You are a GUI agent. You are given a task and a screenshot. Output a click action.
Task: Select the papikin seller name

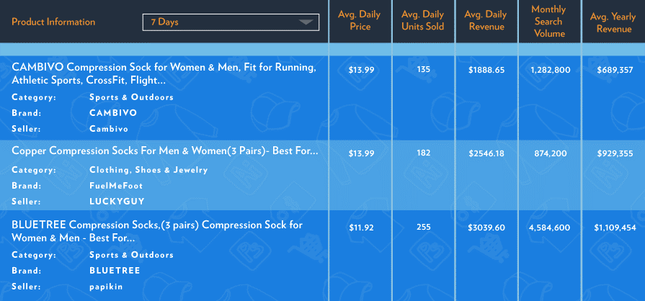pyautogui.click(x=107, y=287)
